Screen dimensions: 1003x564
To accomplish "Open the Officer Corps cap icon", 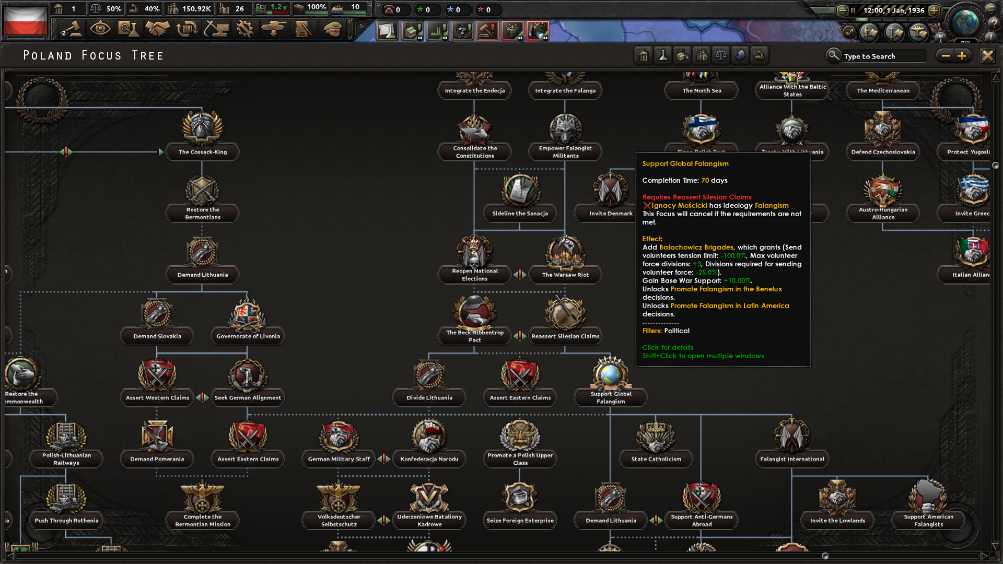I will 333,29.
